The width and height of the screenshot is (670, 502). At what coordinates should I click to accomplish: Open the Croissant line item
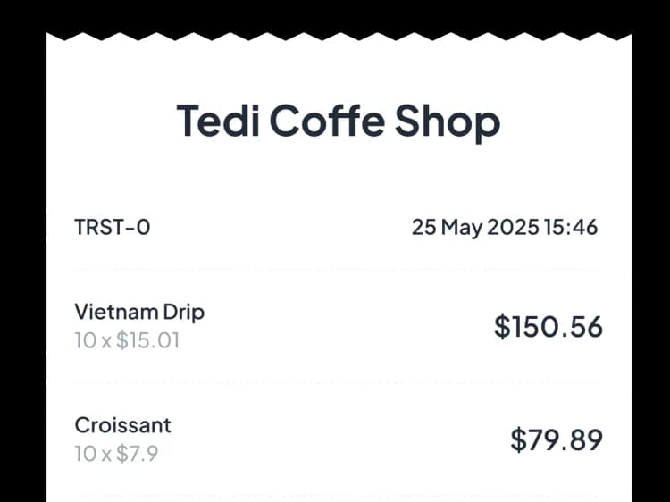(122, 424)
